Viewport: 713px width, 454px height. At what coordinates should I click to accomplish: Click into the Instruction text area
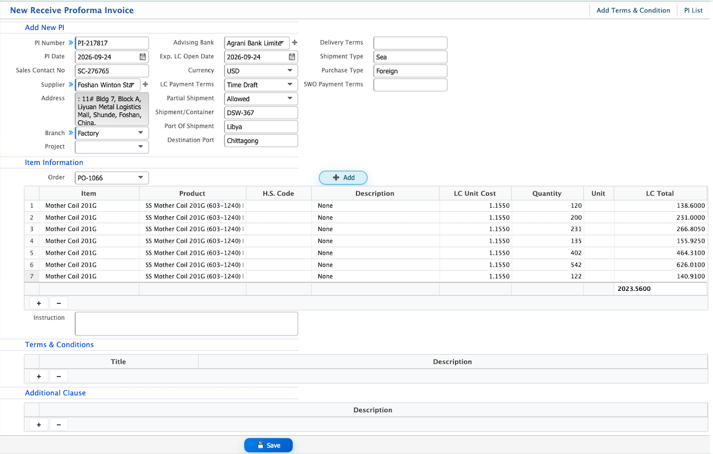(x=186, y=324)
